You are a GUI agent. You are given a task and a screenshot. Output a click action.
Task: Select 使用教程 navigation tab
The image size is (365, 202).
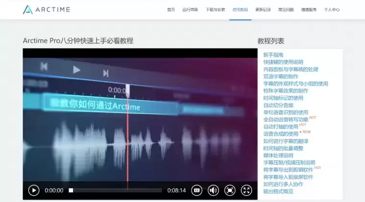pyautogui.click(x=240, y=10)
